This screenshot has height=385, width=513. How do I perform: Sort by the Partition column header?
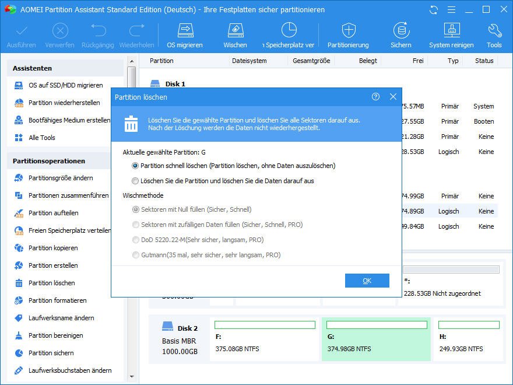click(161, 61)
